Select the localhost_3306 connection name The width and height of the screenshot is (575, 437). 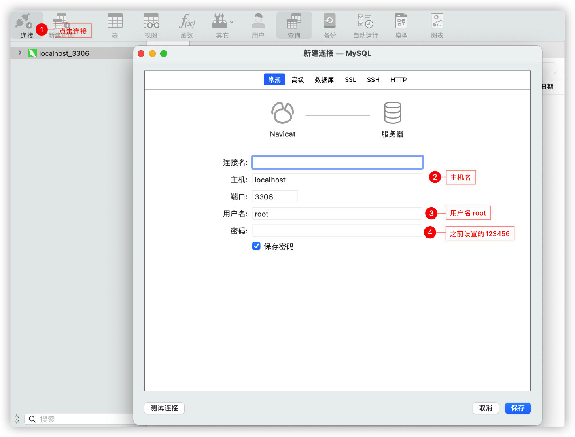click(64, 53)
